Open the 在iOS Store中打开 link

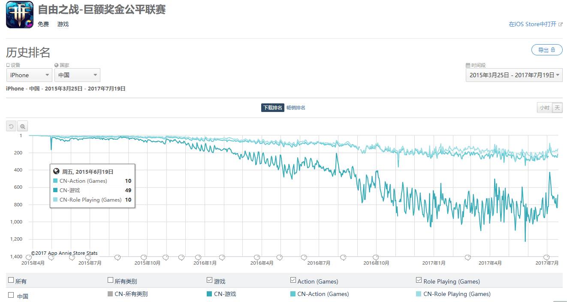[x=532, y=24]
